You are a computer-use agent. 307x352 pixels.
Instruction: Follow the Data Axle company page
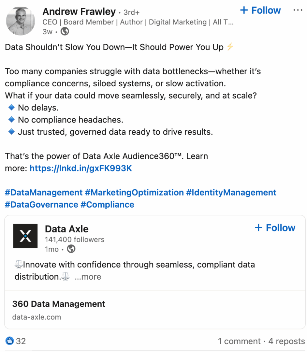[x=275, y=227]
